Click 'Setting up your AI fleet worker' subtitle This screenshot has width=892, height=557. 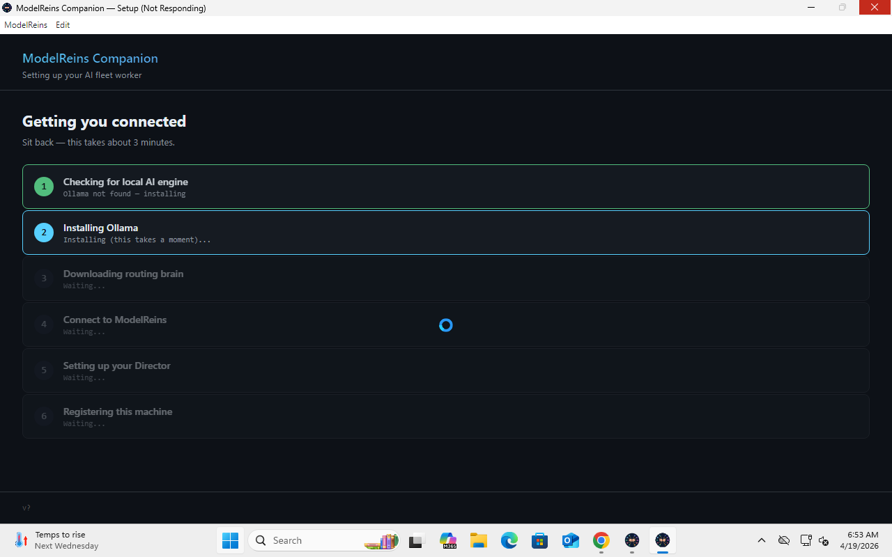click(82, 75)
